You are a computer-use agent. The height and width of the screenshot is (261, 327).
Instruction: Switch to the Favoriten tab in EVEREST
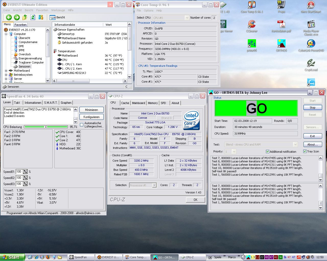(x=20, y=25)
